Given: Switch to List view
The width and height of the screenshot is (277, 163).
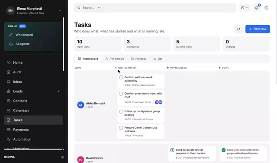Looking at the screenshot, I should [x=158, y=59].
